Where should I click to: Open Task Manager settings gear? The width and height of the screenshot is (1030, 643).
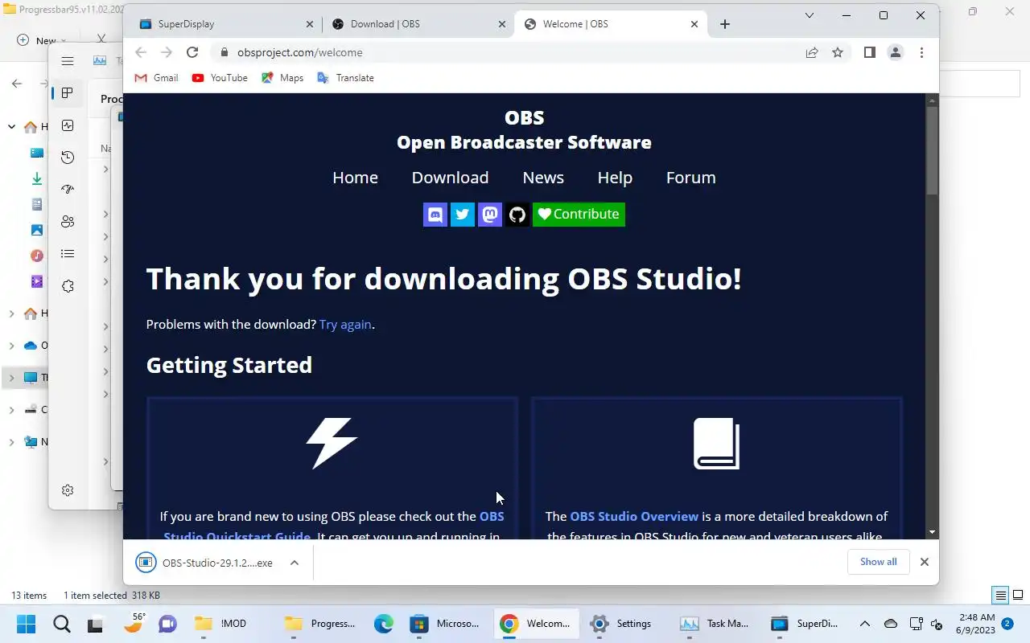[x=68, y=490]
